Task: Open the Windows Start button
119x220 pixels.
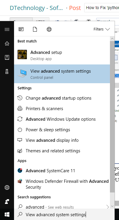Action: 7,214
